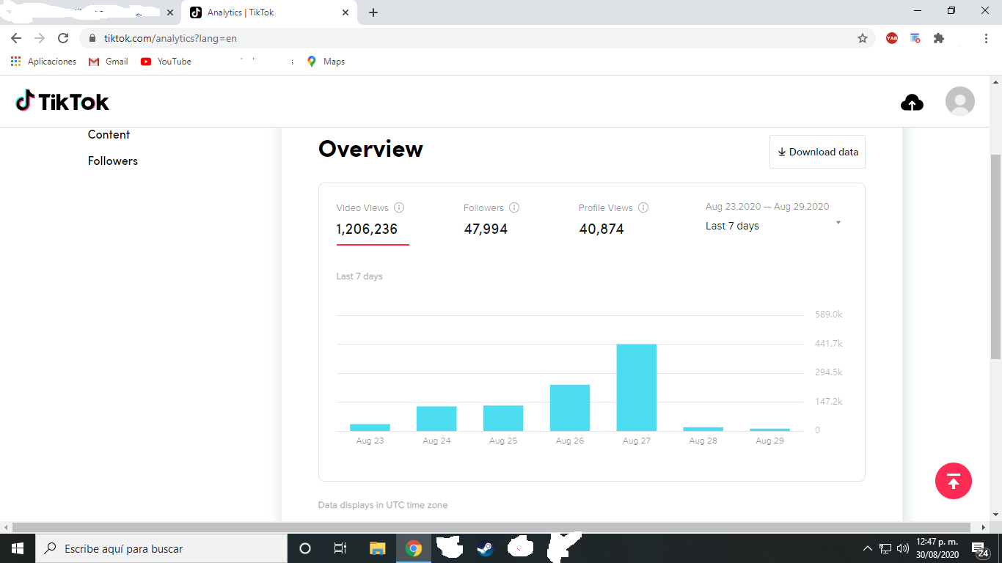Open Steam from the taskbar
This screenshot has height=563, width=1002.
point(485,548)
